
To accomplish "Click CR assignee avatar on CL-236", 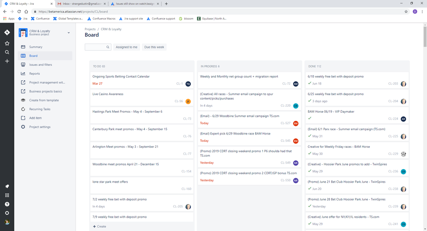I will (403, 172).
